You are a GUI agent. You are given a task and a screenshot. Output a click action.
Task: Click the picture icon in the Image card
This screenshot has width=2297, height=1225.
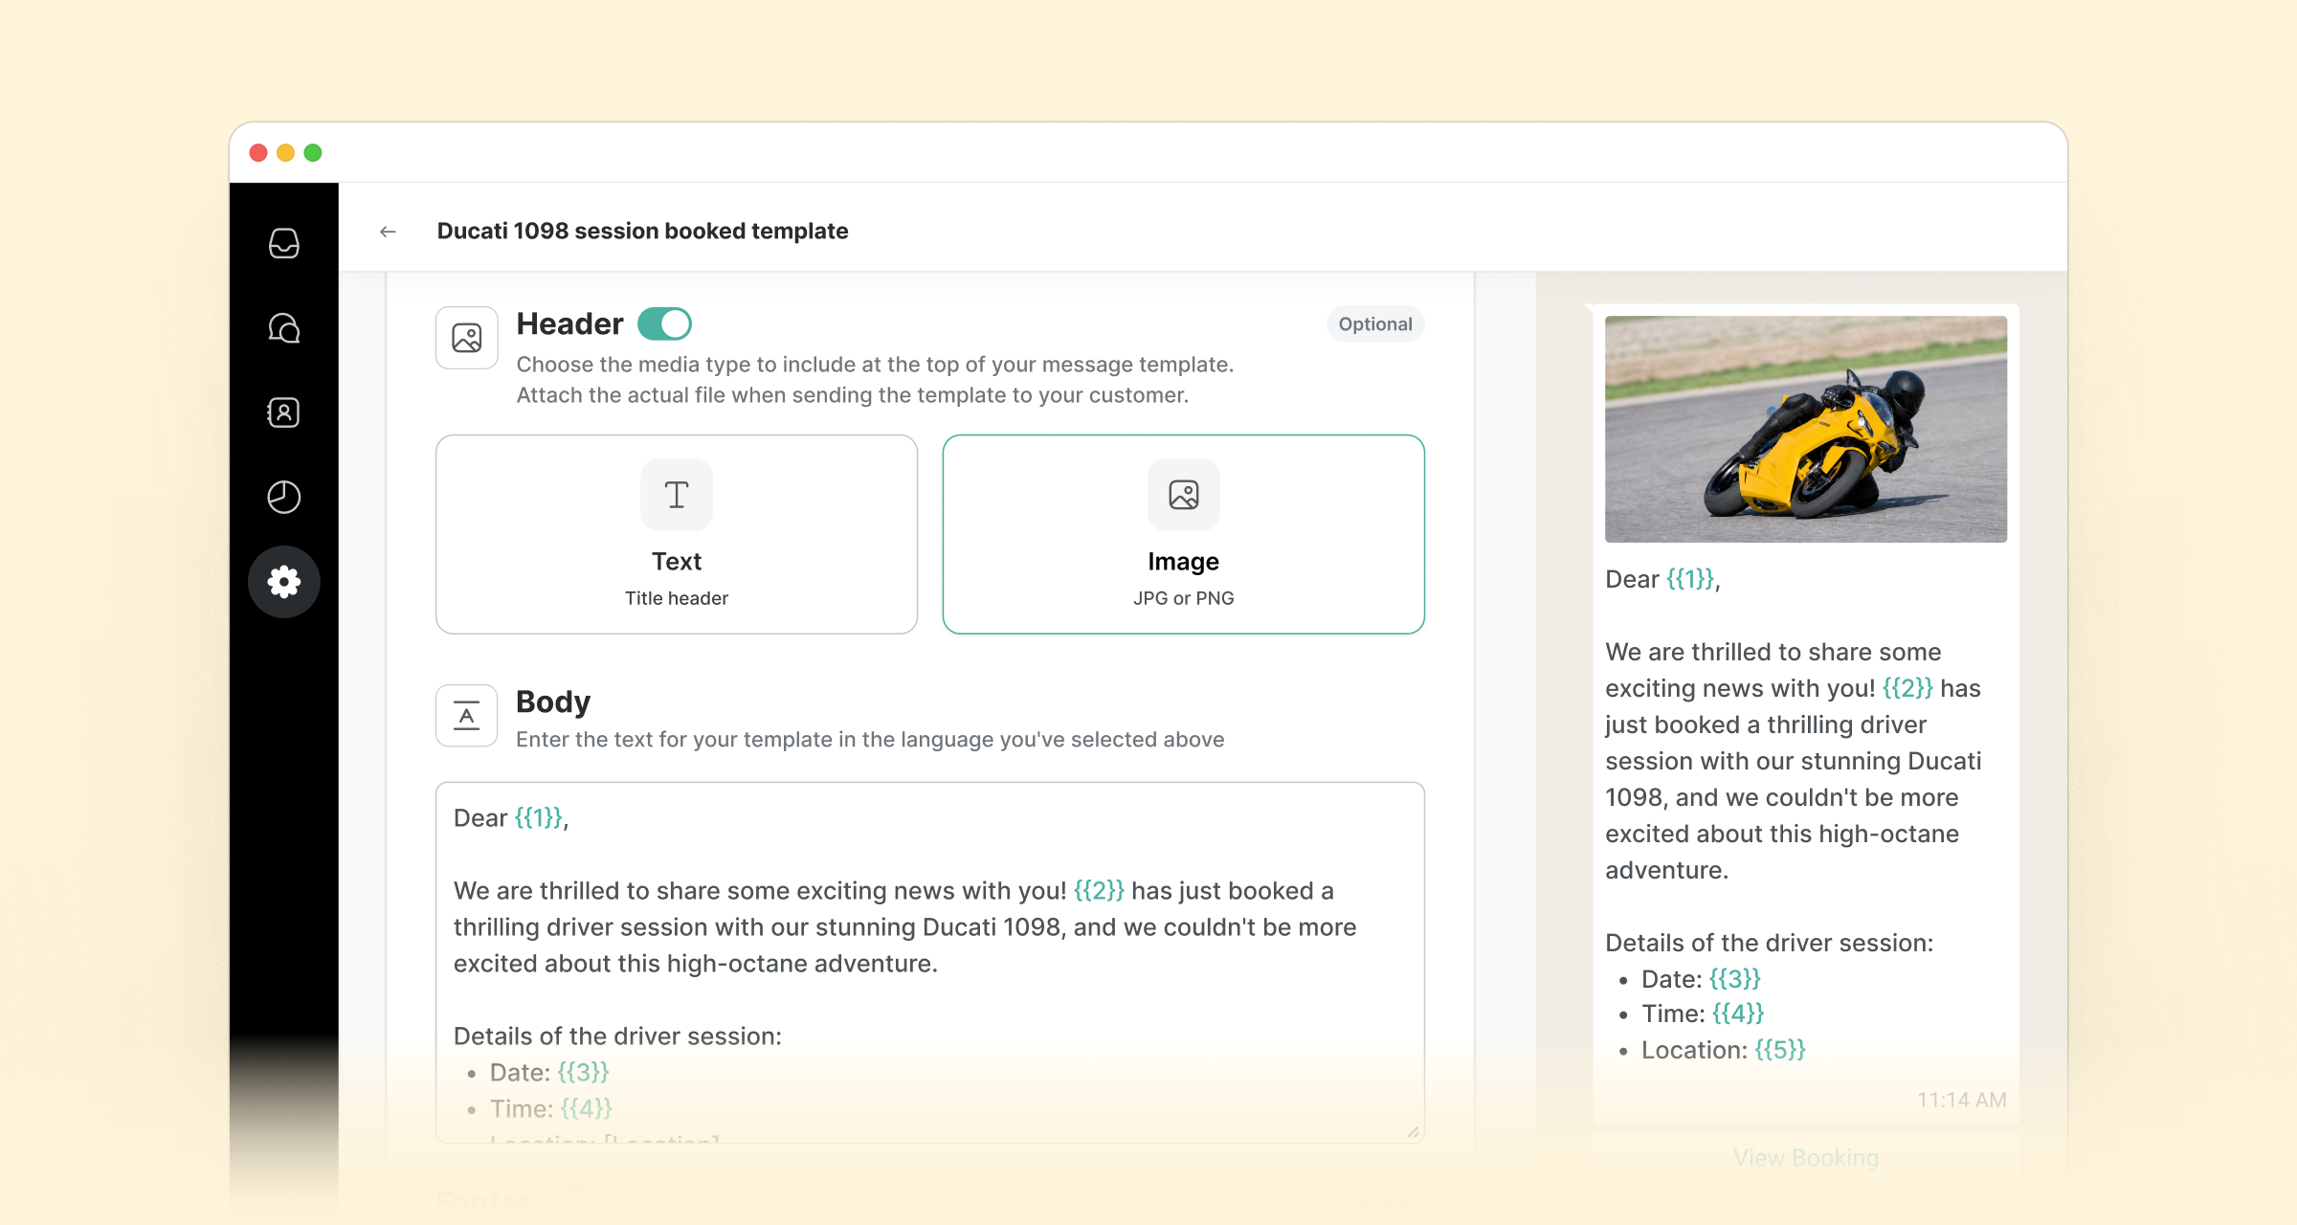[1184, 495]
